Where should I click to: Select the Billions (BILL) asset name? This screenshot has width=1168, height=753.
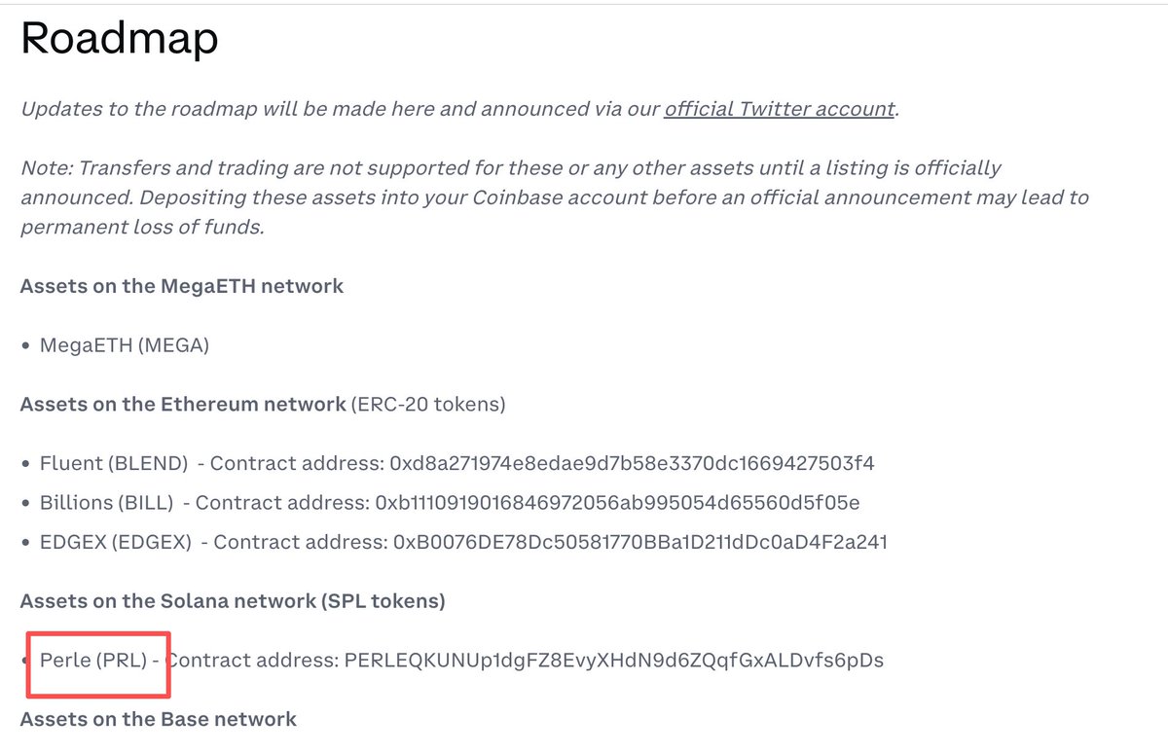107,502
